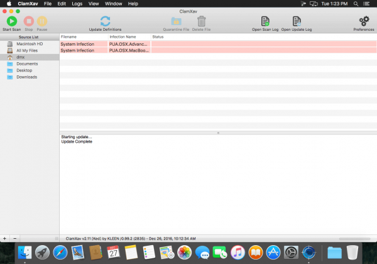377x264 pixels.
Task: Open the Logs menu
Action: 77,4
